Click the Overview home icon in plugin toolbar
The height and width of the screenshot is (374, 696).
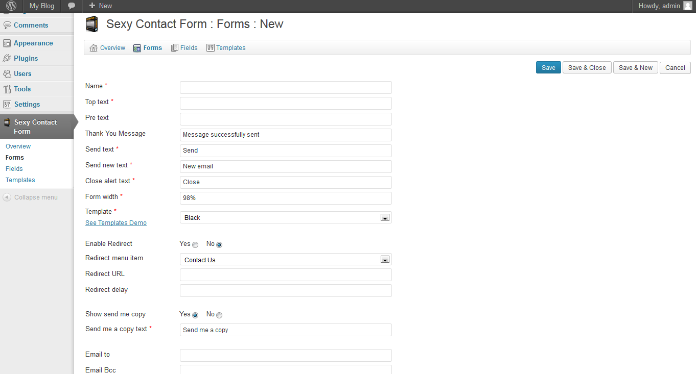(x=94, y=48)
